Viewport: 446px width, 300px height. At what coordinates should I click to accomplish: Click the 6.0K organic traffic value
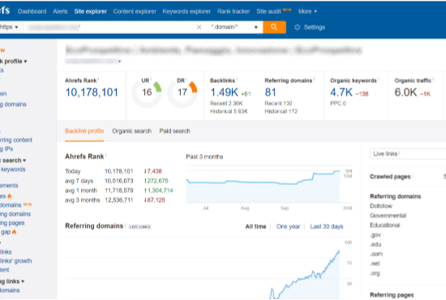(x=405, y=92)
